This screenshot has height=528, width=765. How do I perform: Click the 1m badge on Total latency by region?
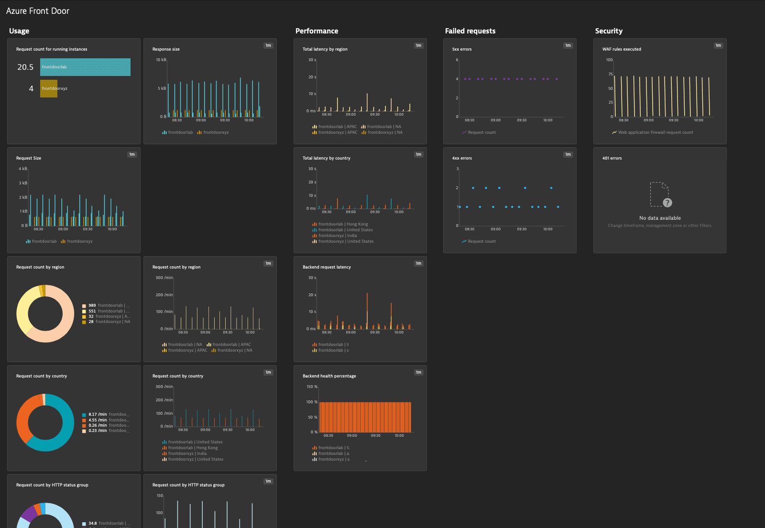tap(418, 45)
